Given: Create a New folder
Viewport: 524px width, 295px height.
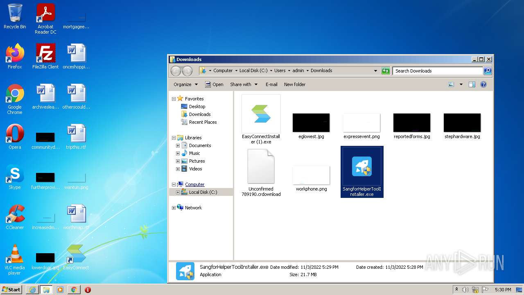Looking at the screenshot, I should (295, 84).
